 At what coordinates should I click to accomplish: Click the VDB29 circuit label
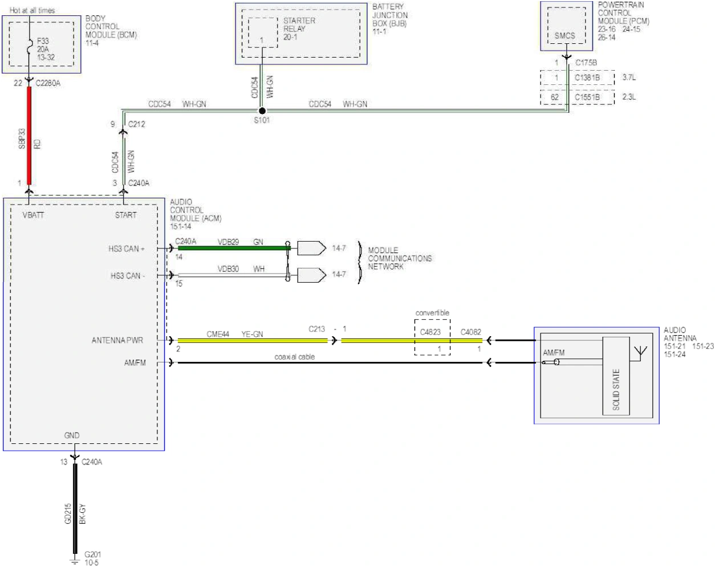[x=228, y=242]
